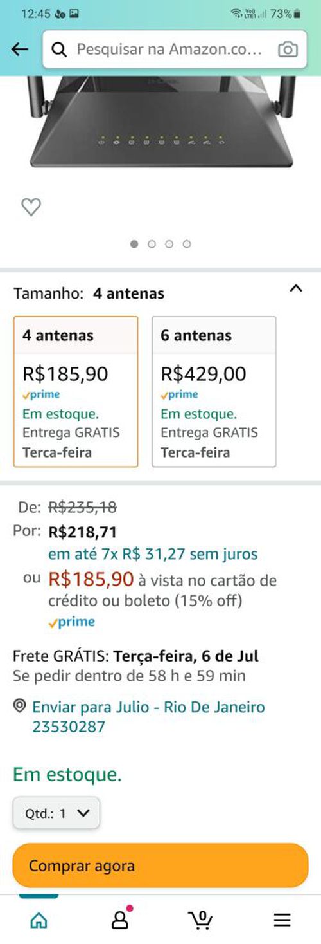Go to Home tab in bottom bar
The image size is (321, 944).
pos(39,920)
